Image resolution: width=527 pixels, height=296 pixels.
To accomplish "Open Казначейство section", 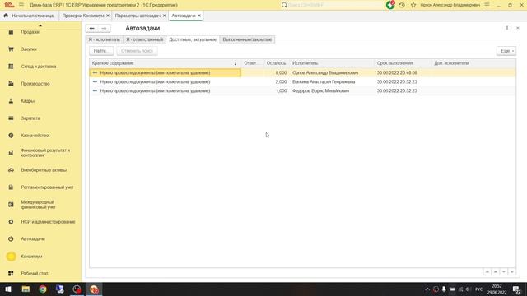I will [35, 136].
